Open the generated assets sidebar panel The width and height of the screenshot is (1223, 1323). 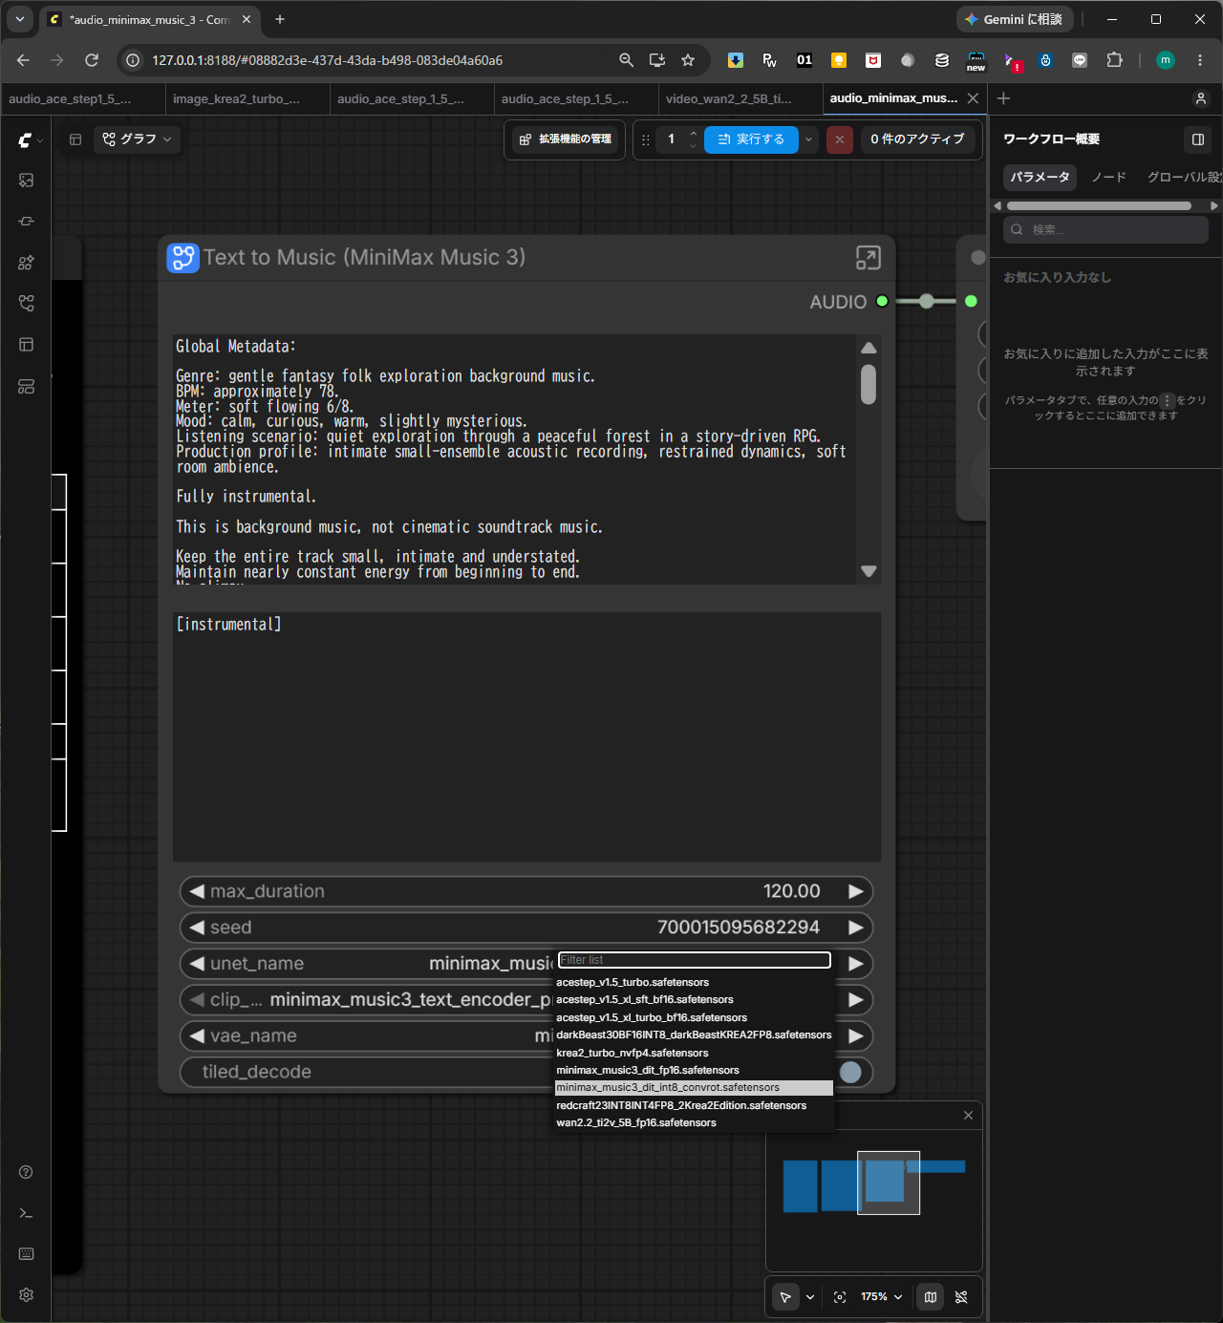[x=26, y=181]
